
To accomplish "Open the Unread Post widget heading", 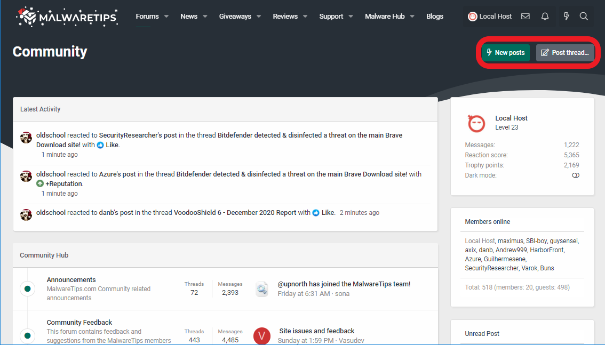I will (x=482, y=334).
